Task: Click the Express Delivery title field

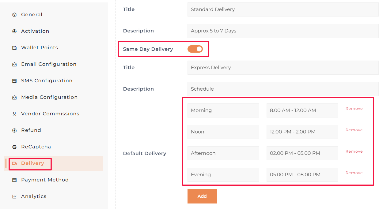Action: coord(283,68)
